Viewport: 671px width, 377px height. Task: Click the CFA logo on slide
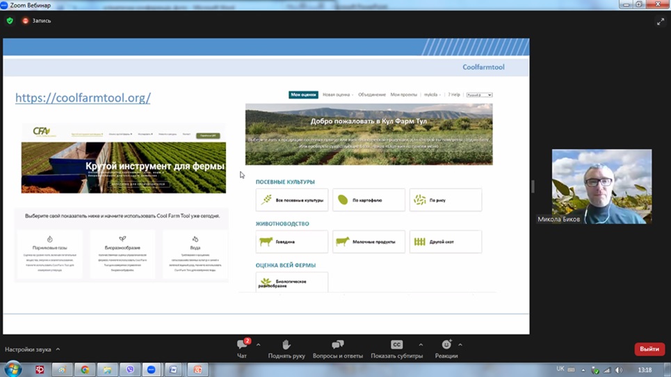click(42, 131)
